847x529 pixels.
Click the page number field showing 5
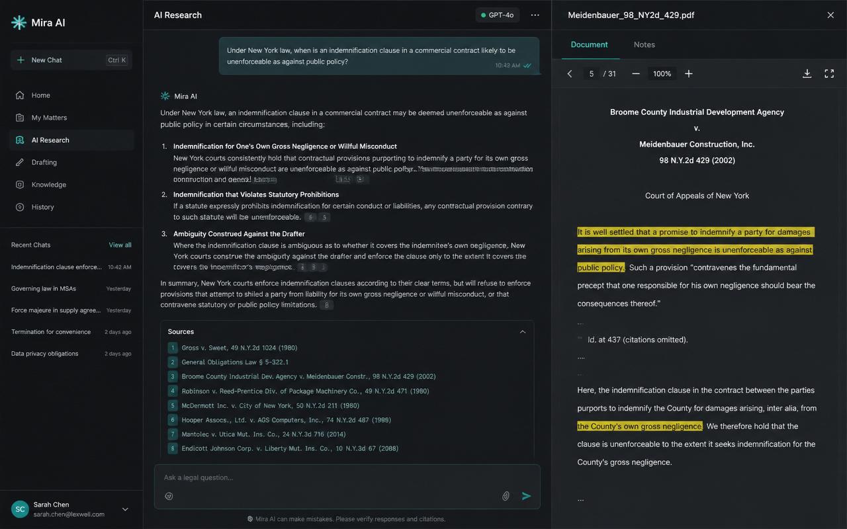[x=591, y=74]
